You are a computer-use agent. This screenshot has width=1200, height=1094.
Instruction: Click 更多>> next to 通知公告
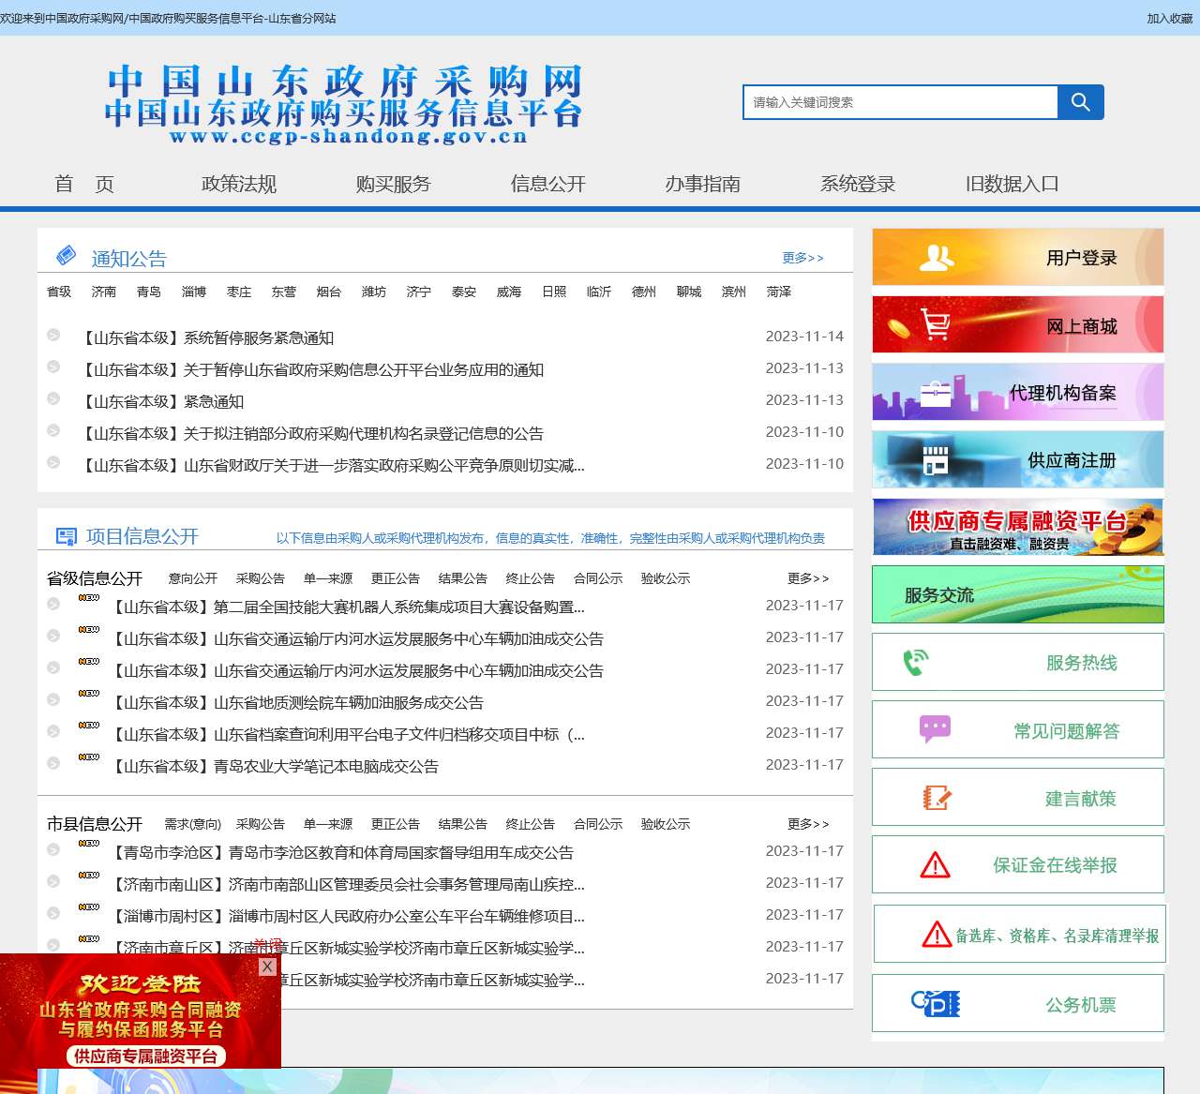click(802, 257)
